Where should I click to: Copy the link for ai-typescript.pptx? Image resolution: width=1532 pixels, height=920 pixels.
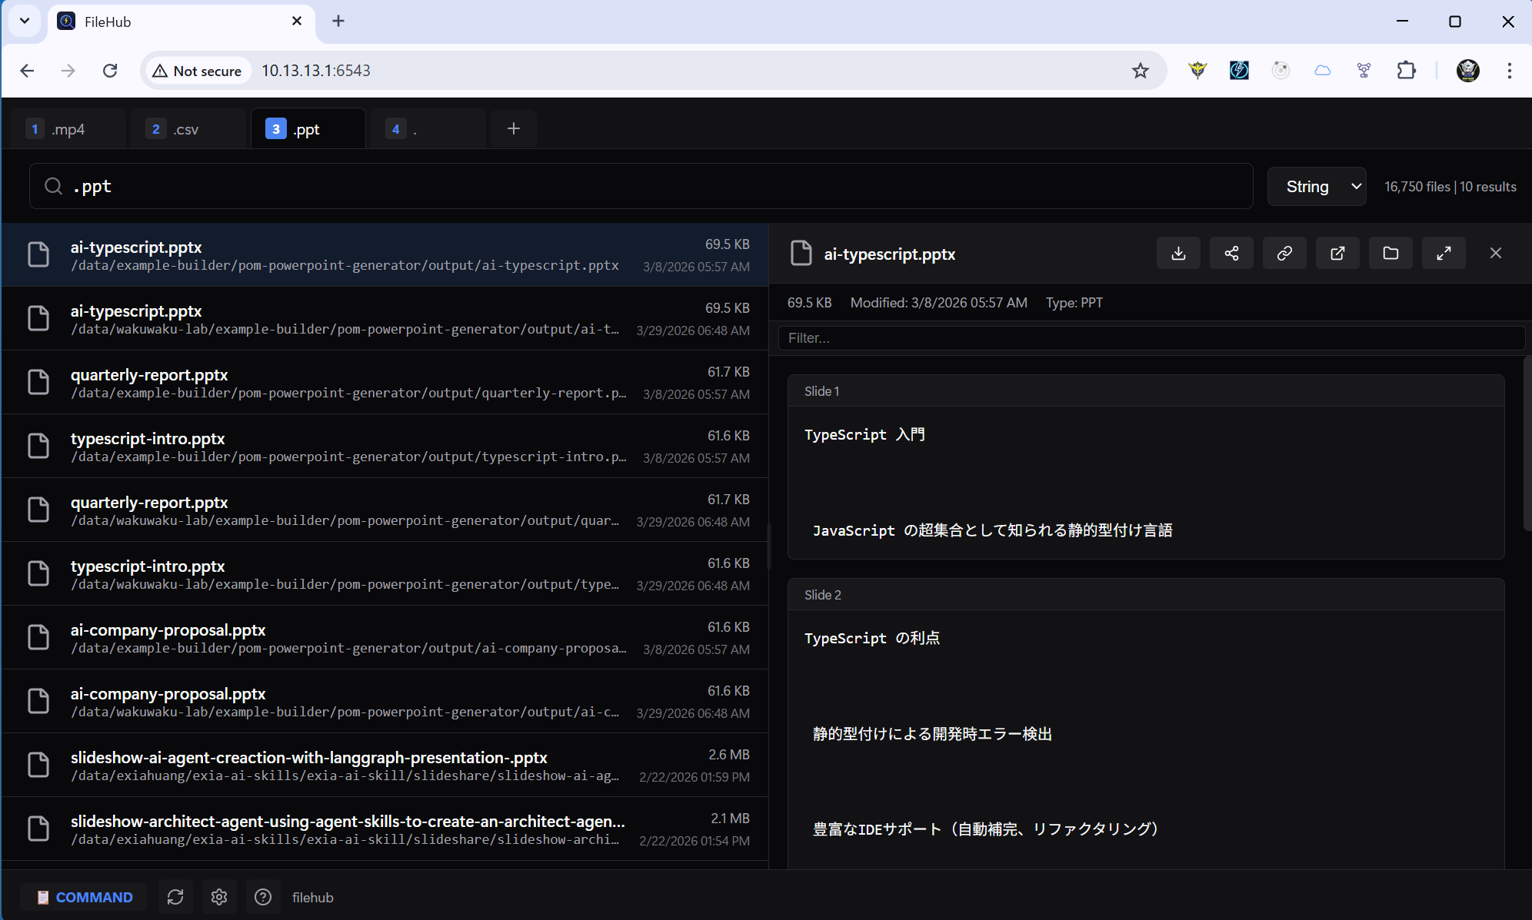[x=1284, y=253]
